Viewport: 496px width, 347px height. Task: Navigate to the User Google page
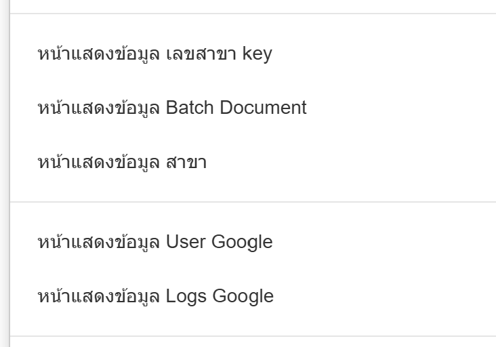click(x=155, y=242)
